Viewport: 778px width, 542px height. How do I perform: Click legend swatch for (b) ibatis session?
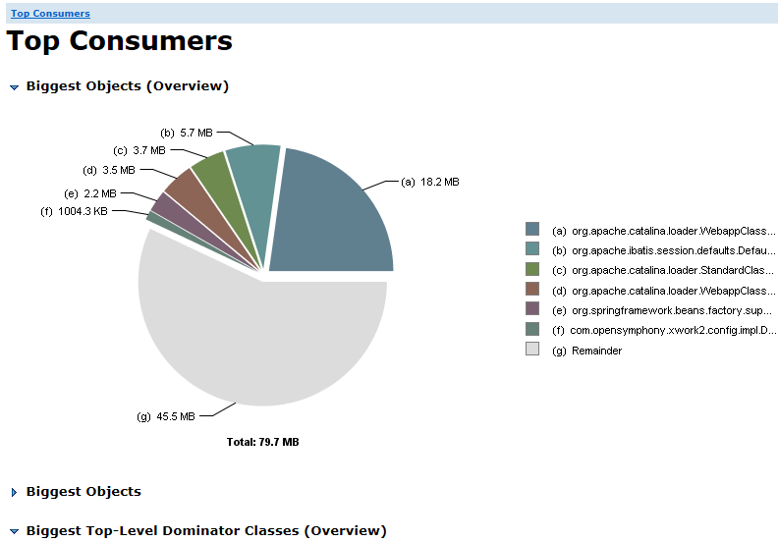tap(532, 249)
